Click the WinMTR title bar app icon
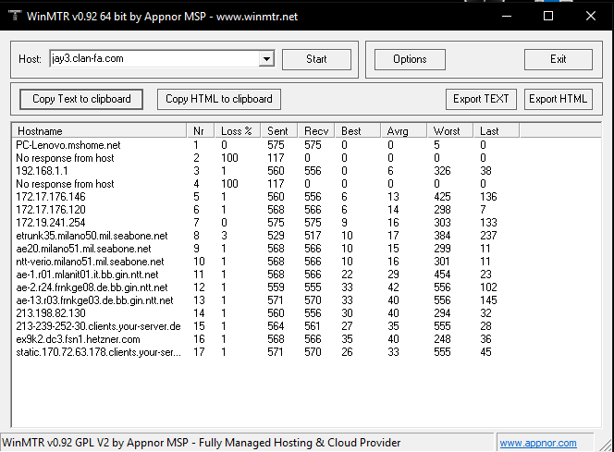Image resolution: width=614 pixels, height=452 pixels. (x=15, y=16)
